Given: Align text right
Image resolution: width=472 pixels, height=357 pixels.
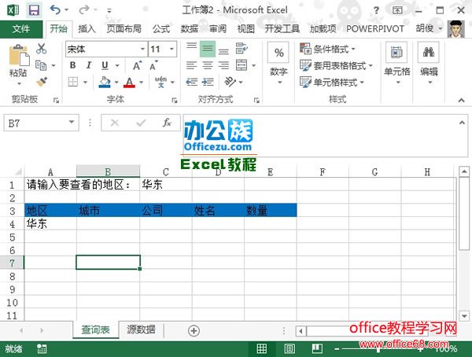Looking at the screenshot, I should 223,65.
